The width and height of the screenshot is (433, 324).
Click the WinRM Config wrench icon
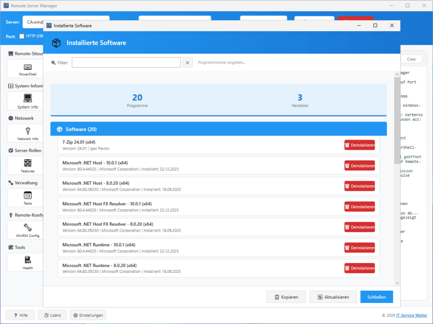[x=28, y=228]
